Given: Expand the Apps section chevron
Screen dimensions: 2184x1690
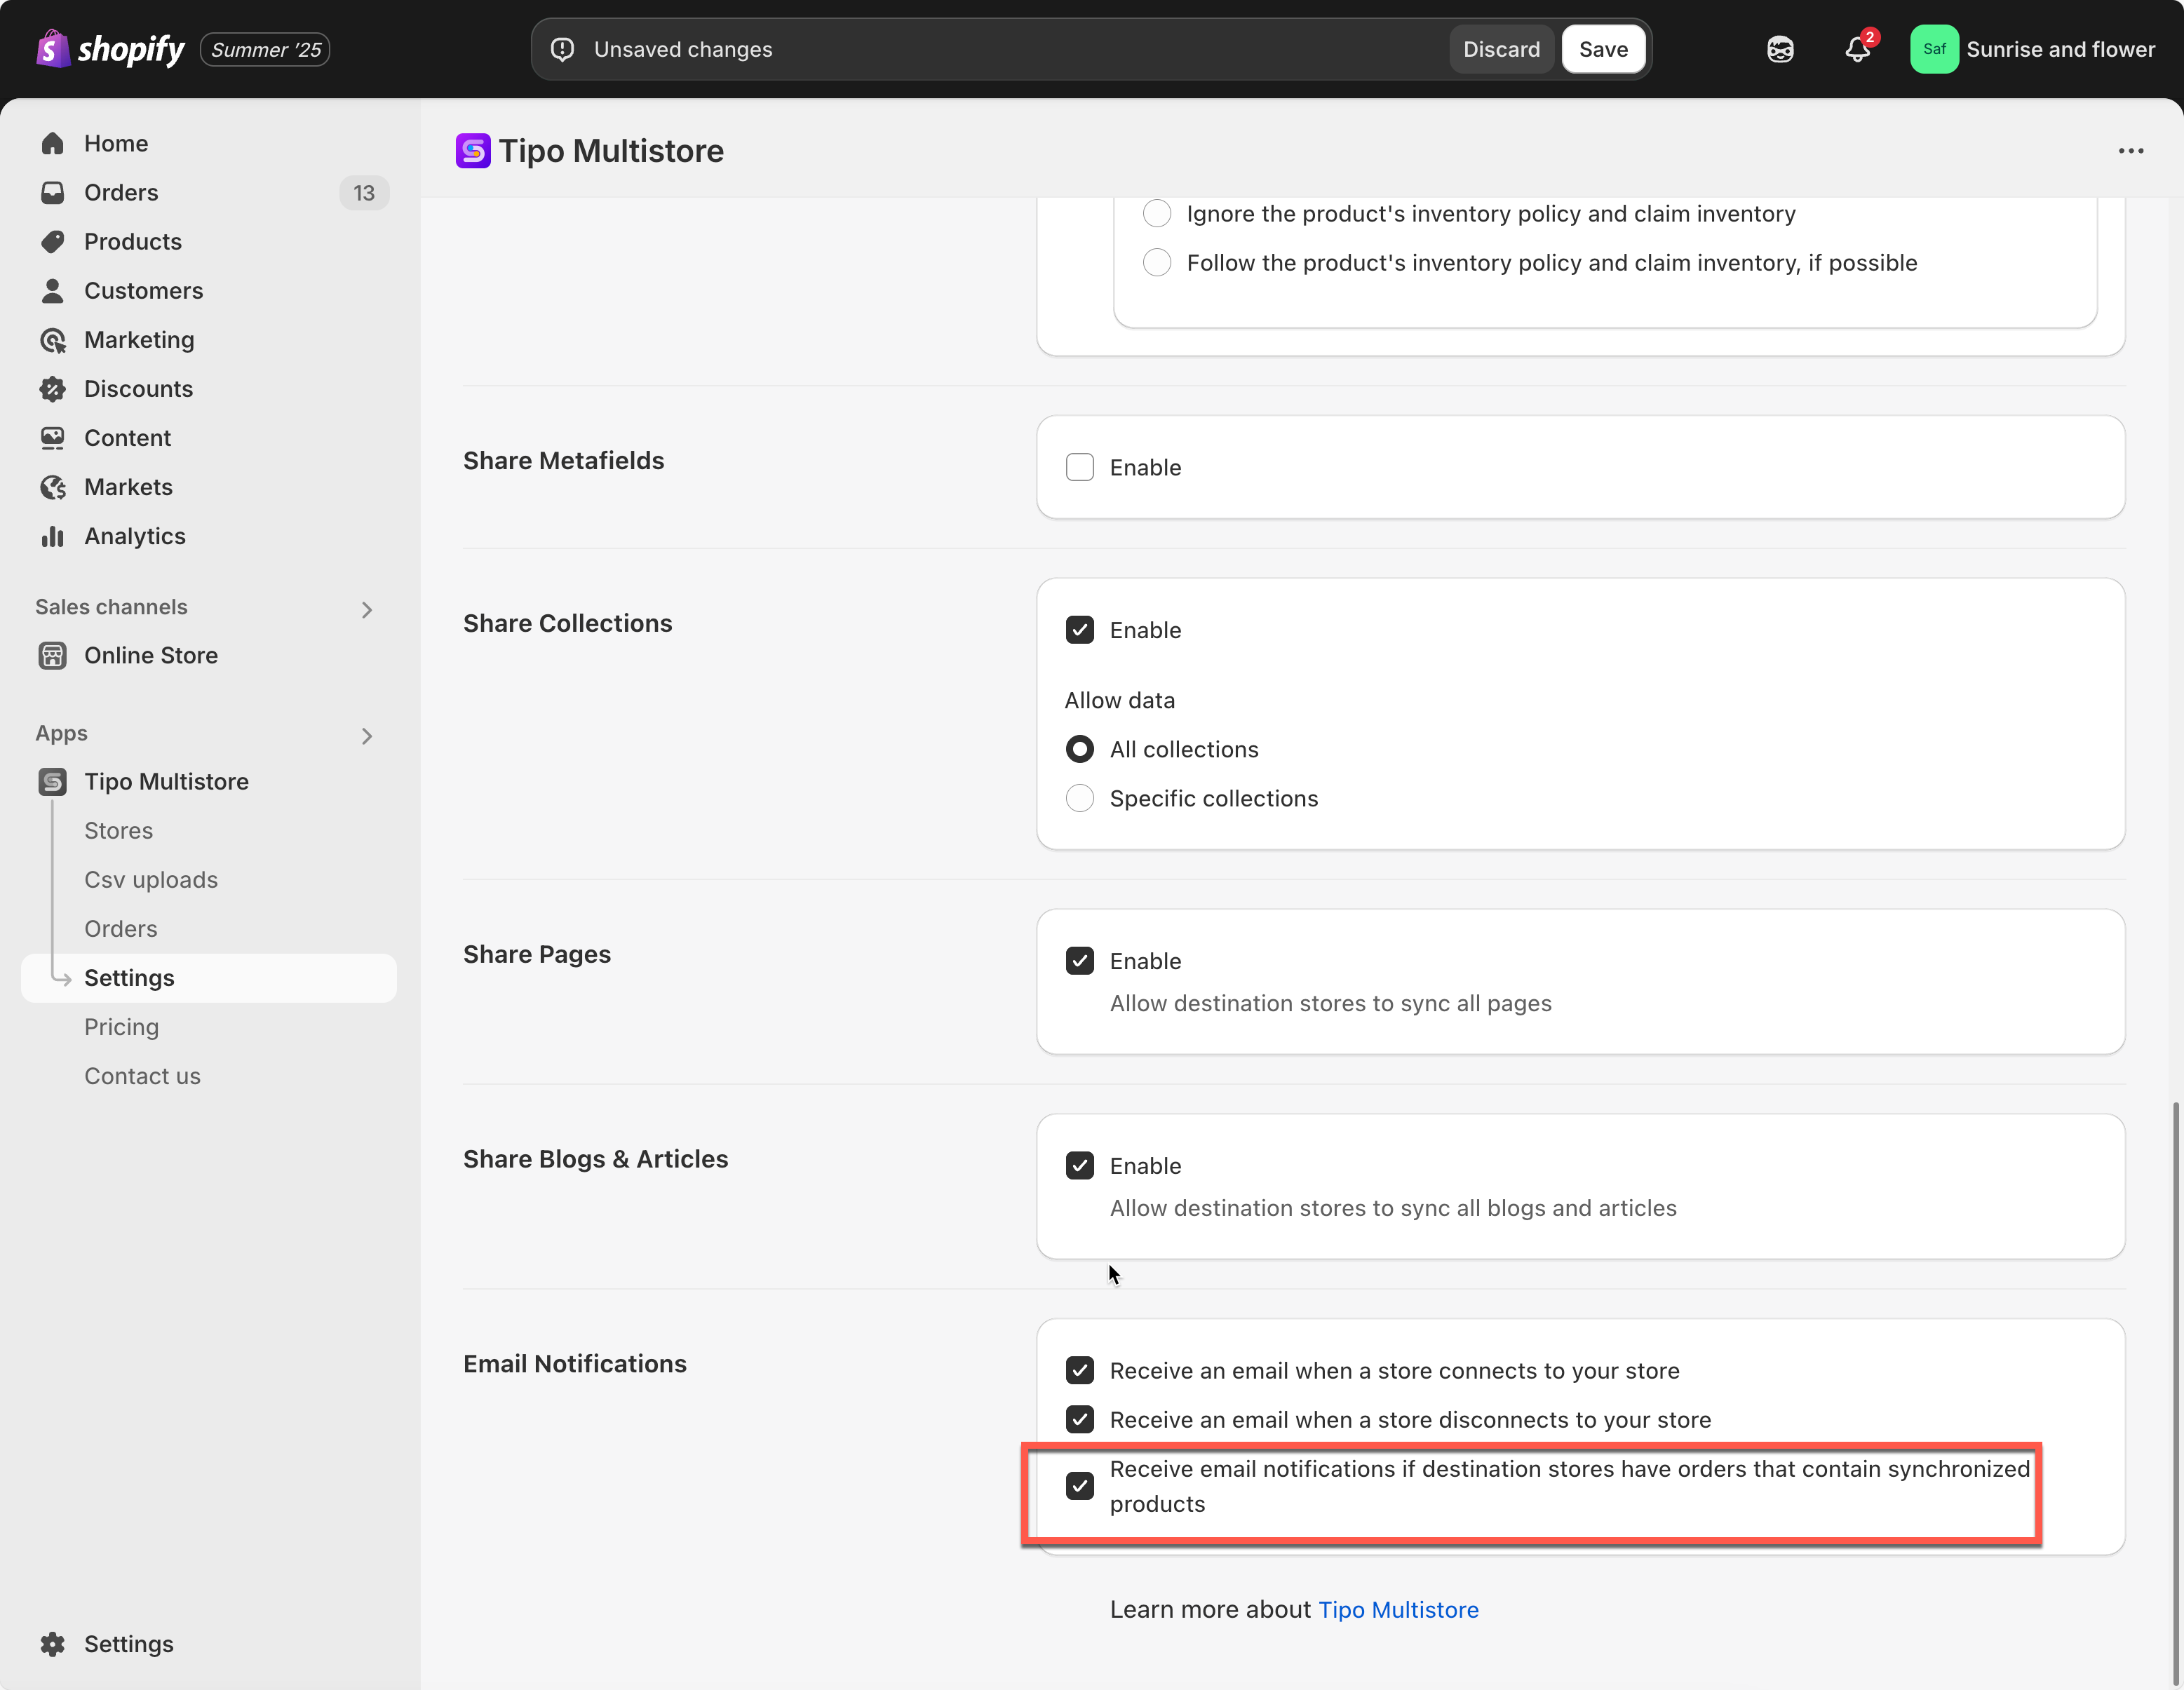Looking at the screenshot, I should click(367, 736).
